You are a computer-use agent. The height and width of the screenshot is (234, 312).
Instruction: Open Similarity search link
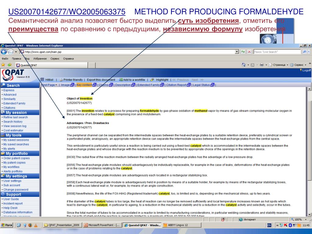click(x=9, y=99)
